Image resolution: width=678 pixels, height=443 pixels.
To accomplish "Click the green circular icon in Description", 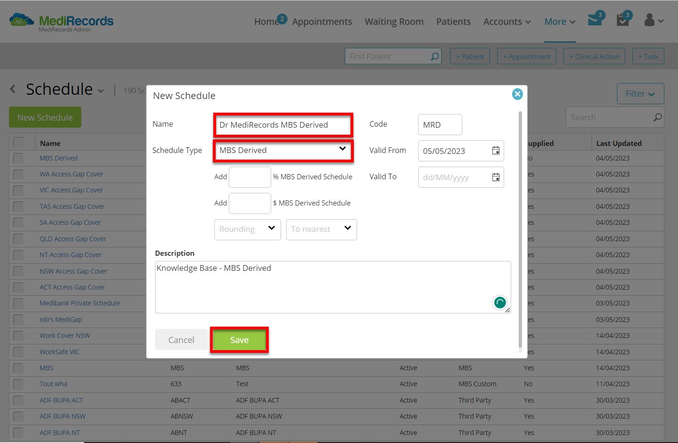I will click(x=500, y=303).
